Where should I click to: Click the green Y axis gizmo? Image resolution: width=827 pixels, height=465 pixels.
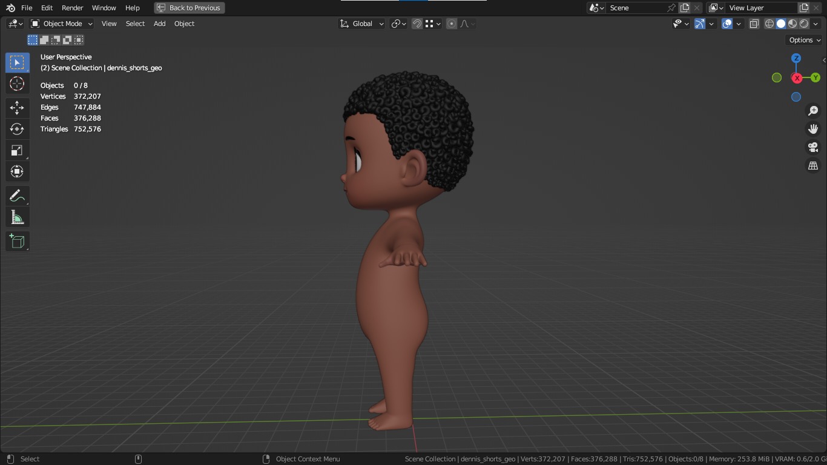(815, 77)
